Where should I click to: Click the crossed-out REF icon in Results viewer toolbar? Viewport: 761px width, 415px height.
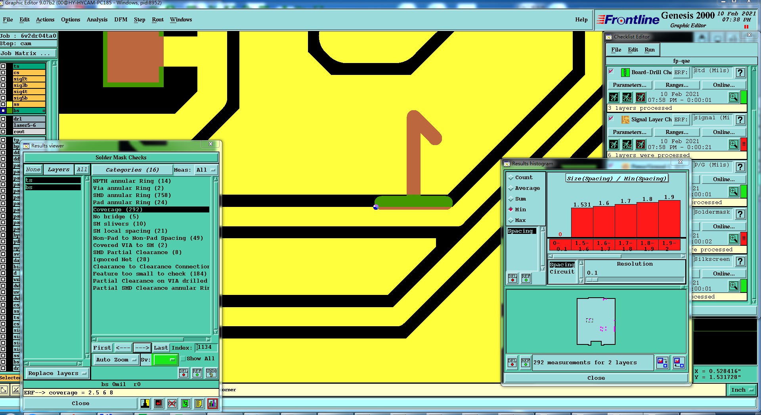172,404
